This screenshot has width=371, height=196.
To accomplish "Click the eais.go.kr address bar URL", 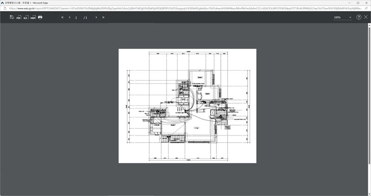I will (x=185, y=8).
